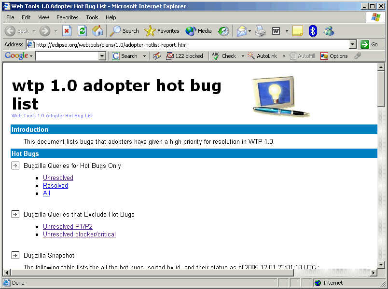Click arrow icon beside Bugzilla Queries for Hot Bugs Only

point(15,165)
